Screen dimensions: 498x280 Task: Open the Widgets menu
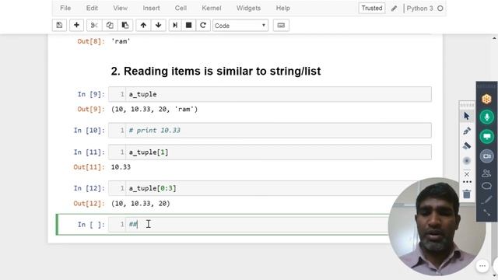tap(248, 9)
